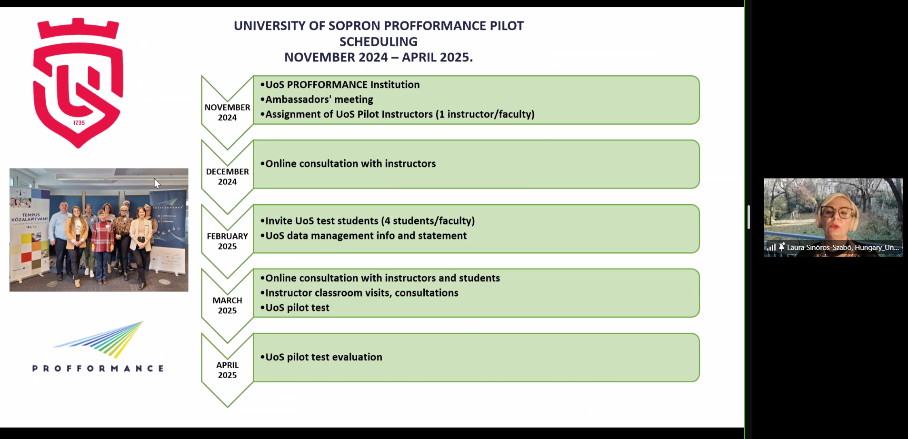Select the NOVEMBER 2024 chevron arrow
Viewport: 908px width, 439px height.
click(227, 112)
